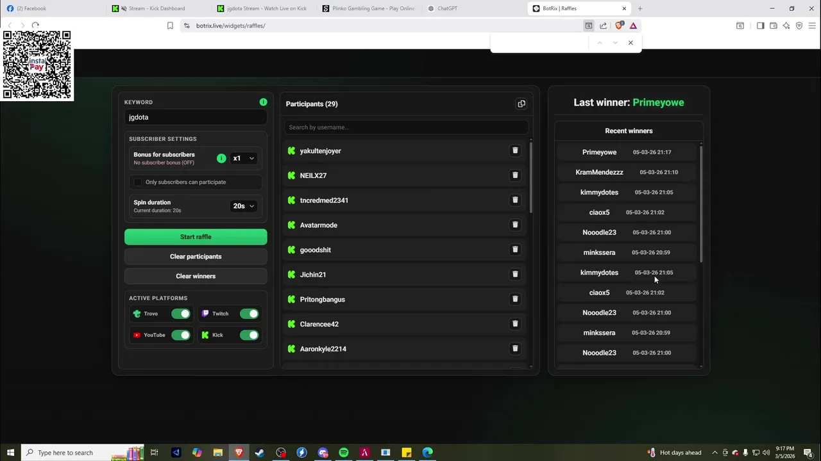Click the Brave Shields lion icon
Image resolution: width=821 pixels, height=461 pixels.
click(619, 26)
